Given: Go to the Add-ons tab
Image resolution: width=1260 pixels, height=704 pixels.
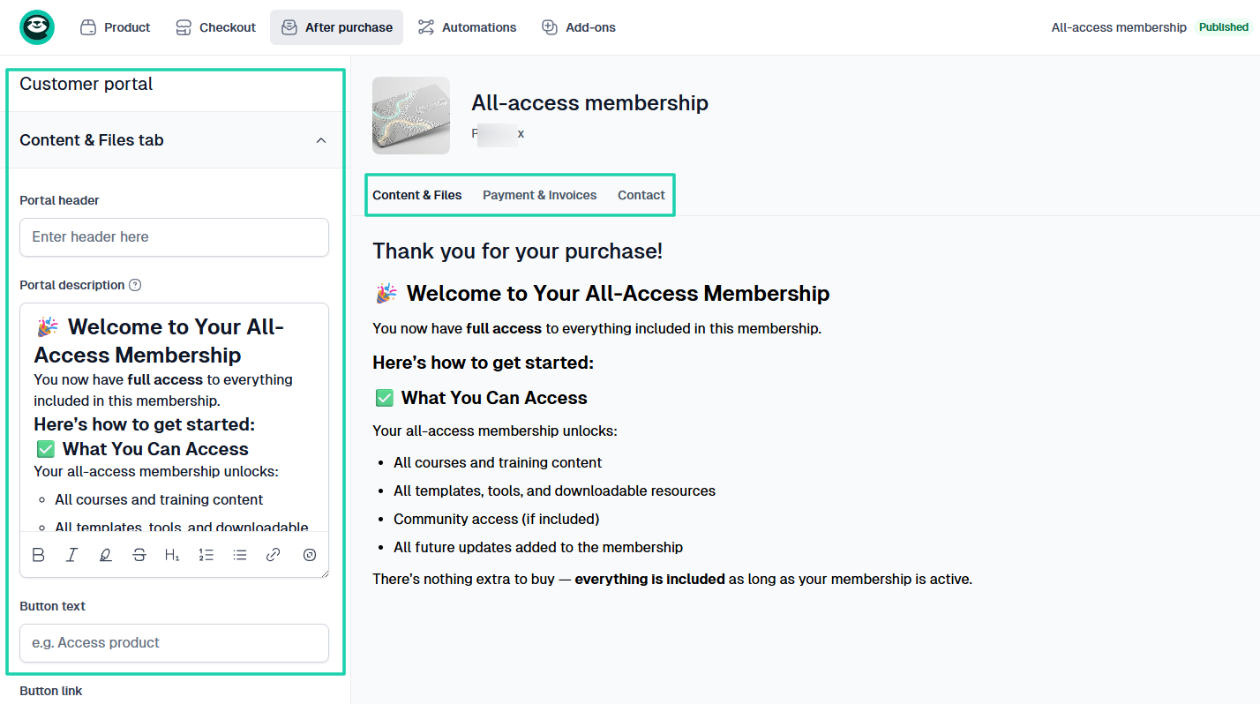Looking at the screenshot, I should 579,27.
